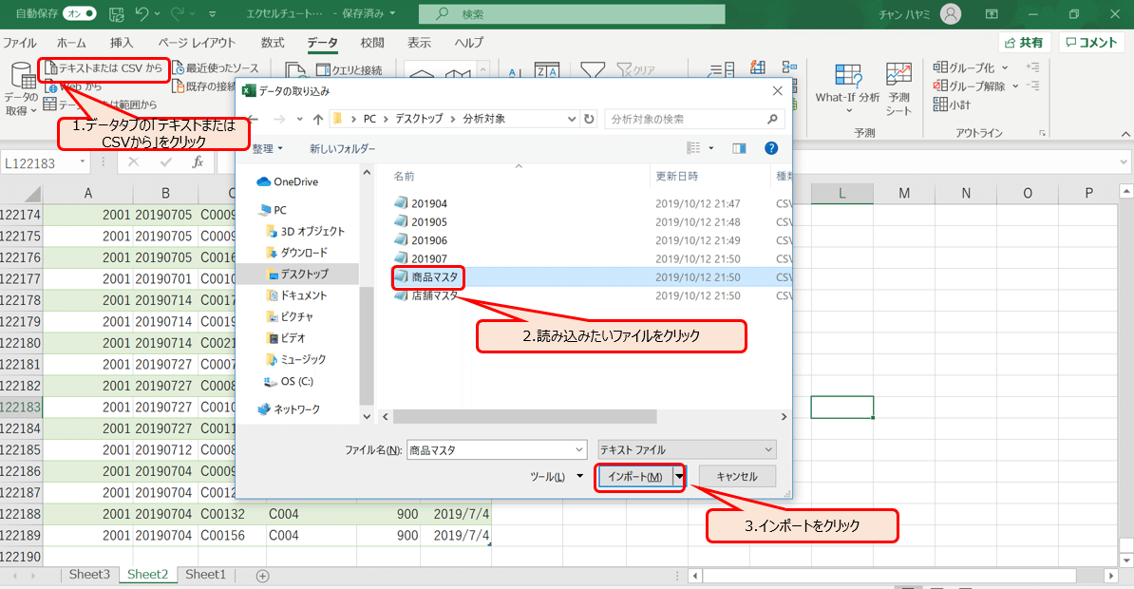Select file 201906 in list
Image resolution: width=1134 pixels, height=589 pixels.
(x=421, y=240)
